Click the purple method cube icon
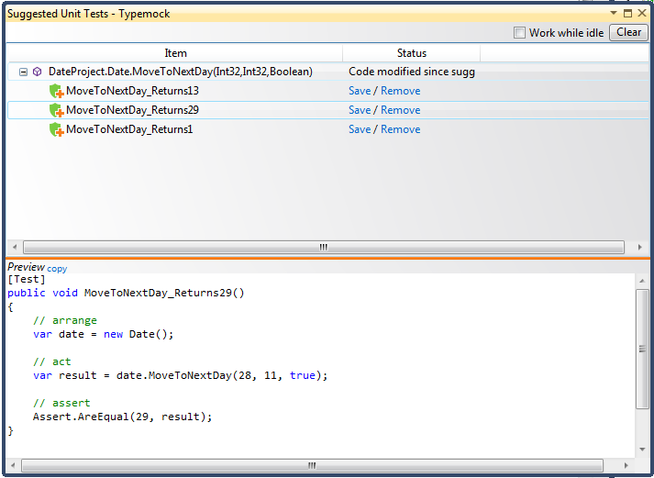Image resolution: width=654 pixels, height=478 pixels. pyautogui.click(x=37, y=72)
